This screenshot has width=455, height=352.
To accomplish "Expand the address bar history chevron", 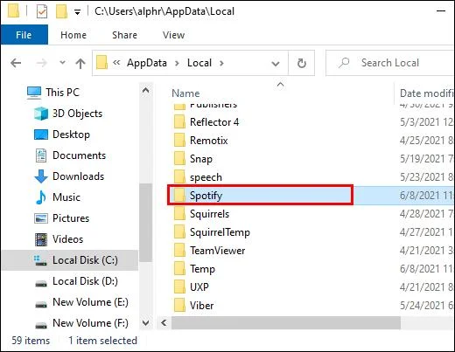I will tap(276, 63).
